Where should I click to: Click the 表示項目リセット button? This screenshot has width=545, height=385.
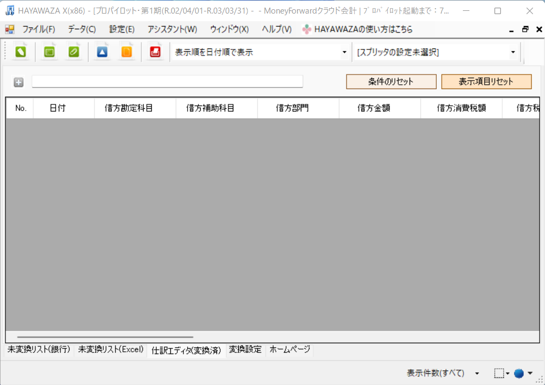point(486,82)
